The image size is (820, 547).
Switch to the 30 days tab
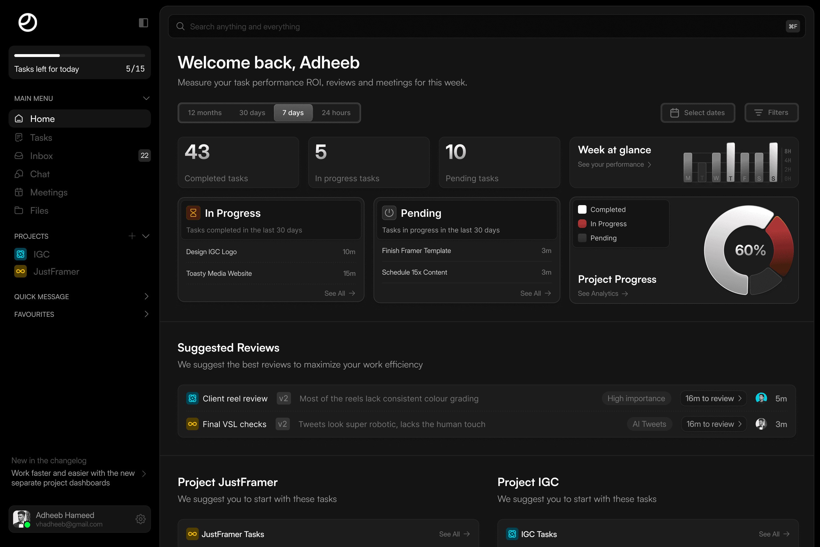point(252,113)
